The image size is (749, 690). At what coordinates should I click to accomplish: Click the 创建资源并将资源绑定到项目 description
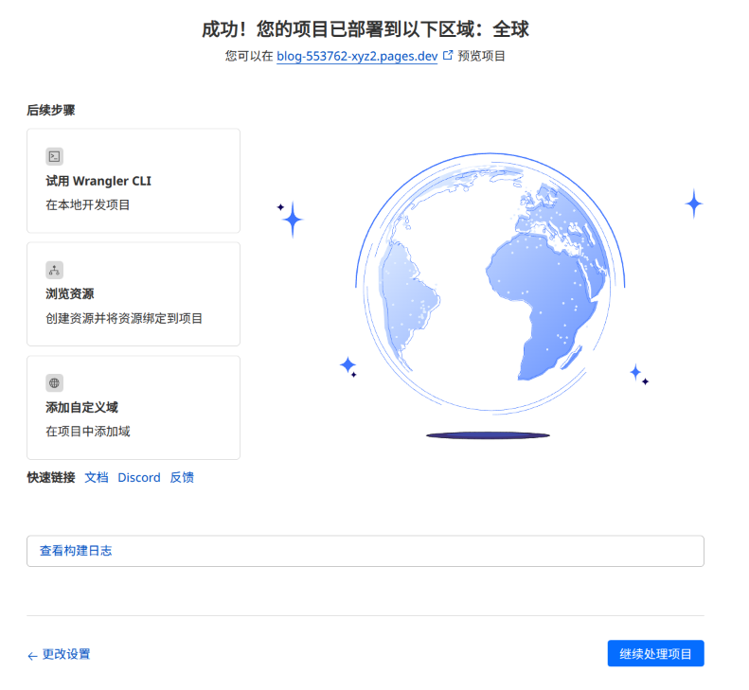pos(124,318)
